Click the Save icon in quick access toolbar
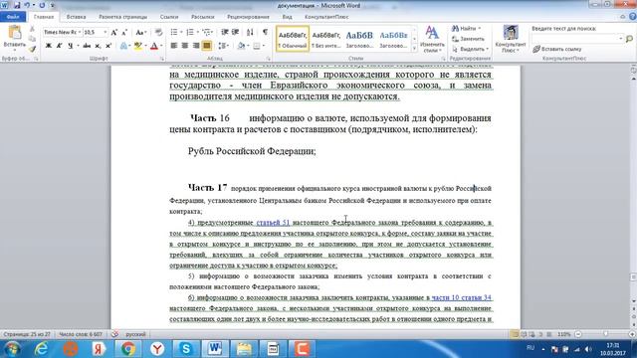The width and height of the screenshot is (637, 358). (17, 5)
